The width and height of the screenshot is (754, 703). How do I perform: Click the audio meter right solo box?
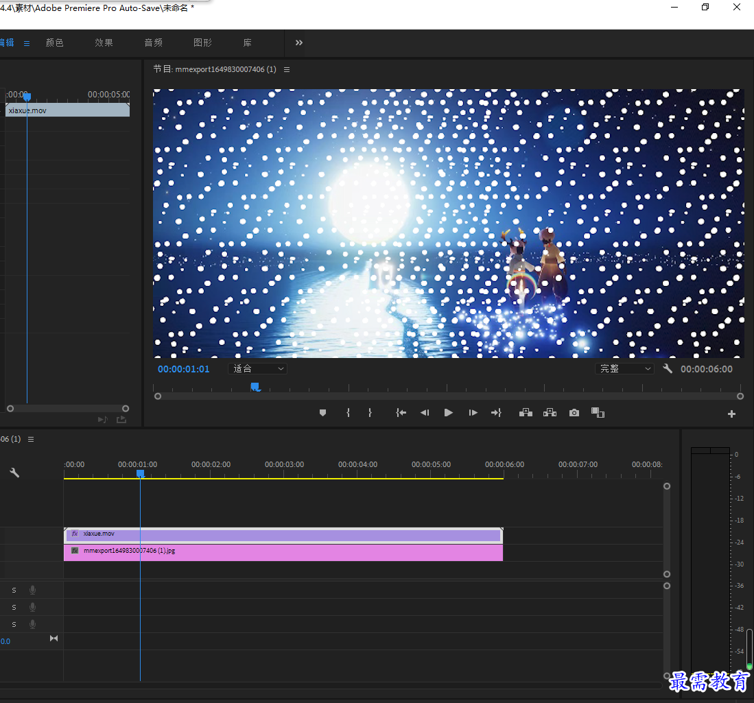click(x=720, y=451)
